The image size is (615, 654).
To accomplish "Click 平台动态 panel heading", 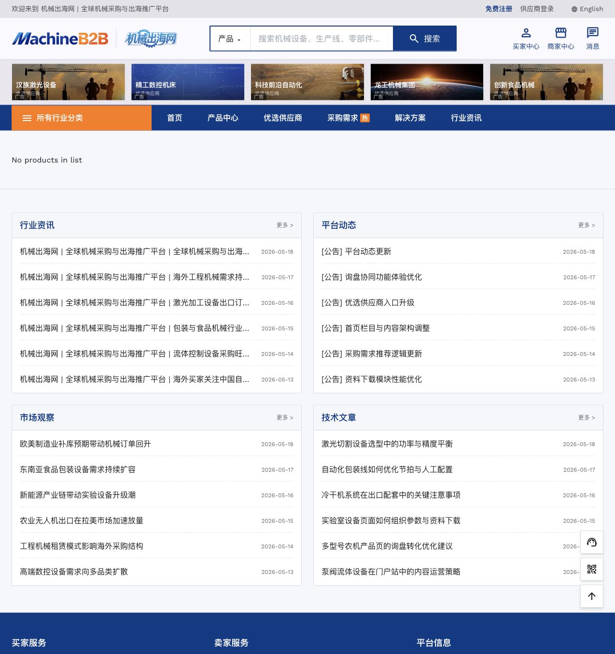I will (339, 225).
